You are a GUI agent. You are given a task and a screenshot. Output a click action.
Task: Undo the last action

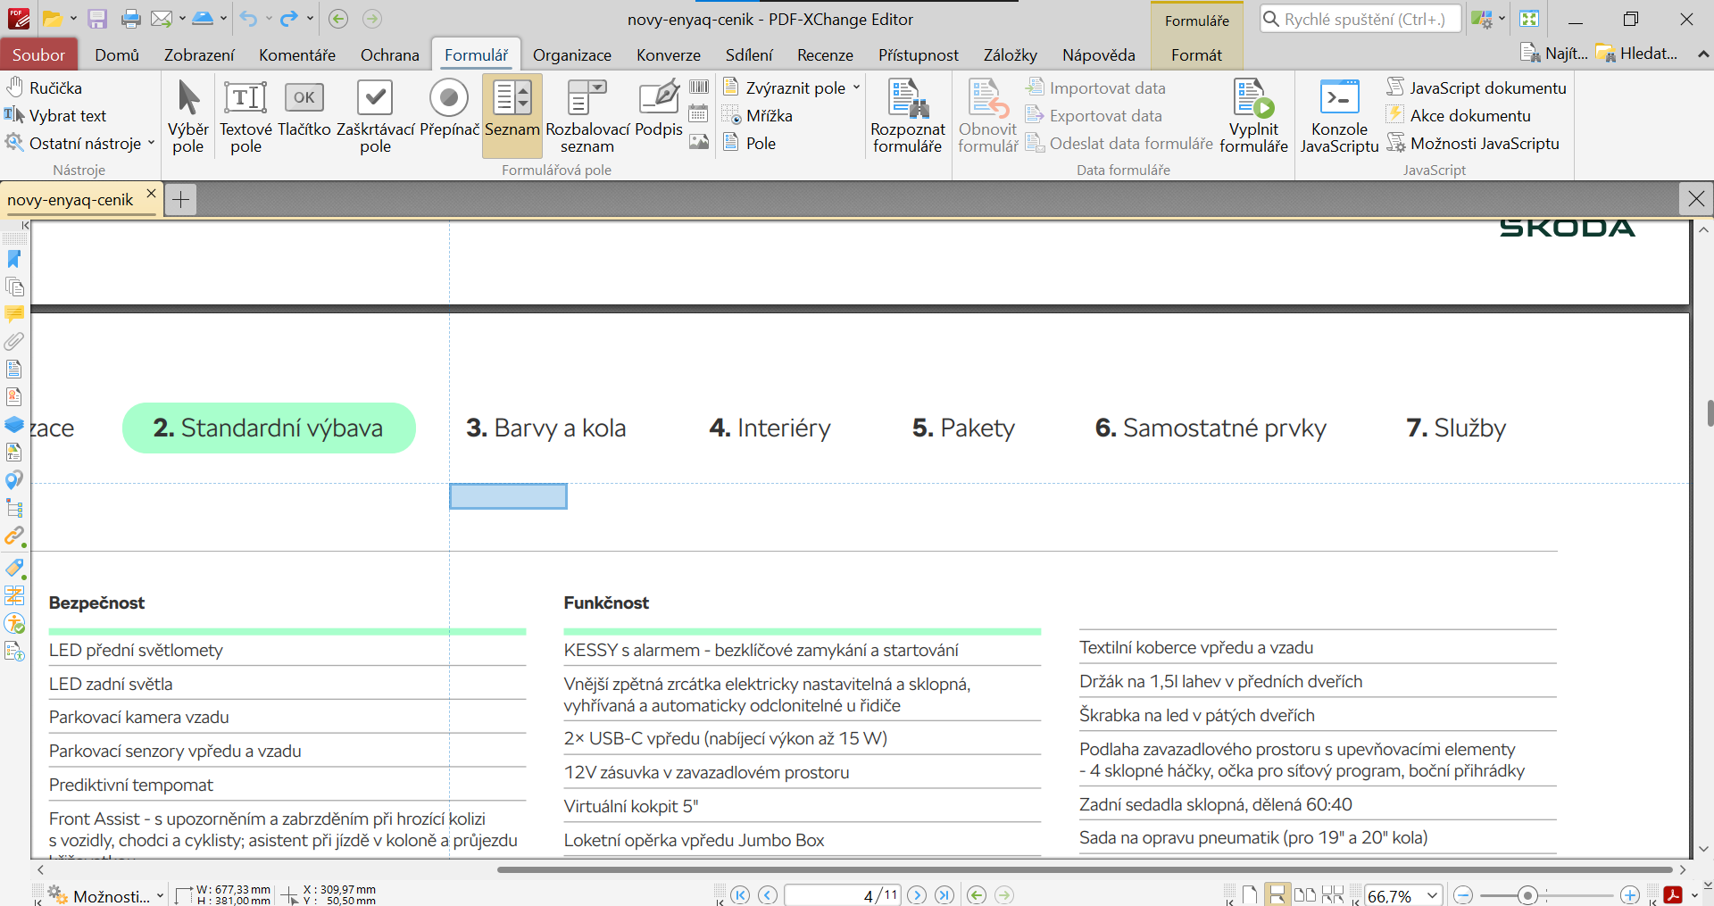(249, 19)
